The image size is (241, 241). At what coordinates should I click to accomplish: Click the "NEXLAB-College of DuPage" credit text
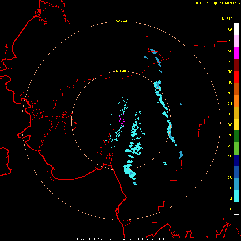[x=214, y=3]
